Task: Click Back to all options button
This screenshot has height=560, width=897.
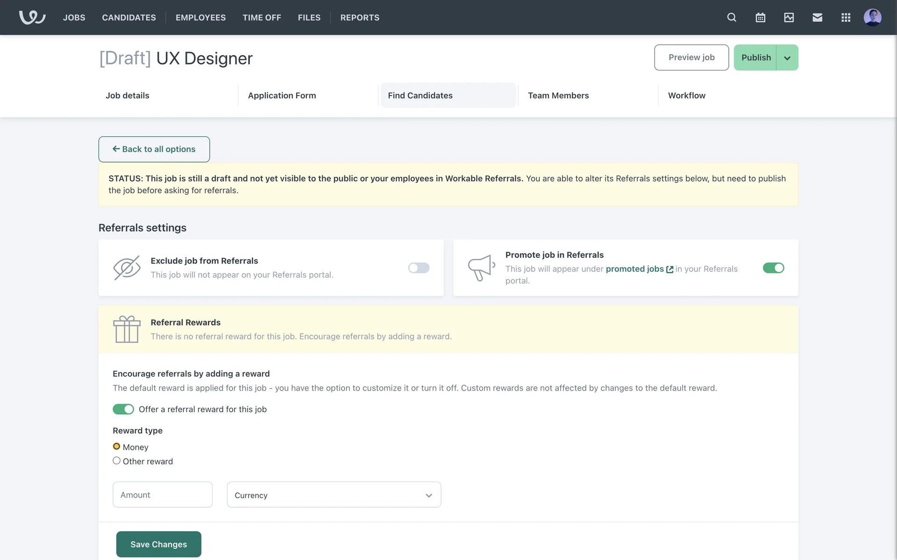Action: (154, 149)
